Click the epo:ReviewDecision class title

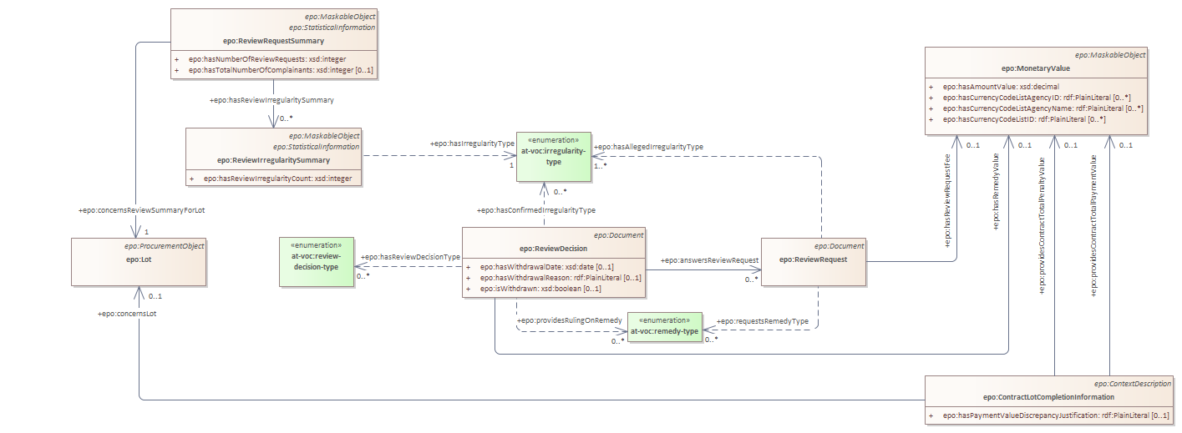click(552, 248)
